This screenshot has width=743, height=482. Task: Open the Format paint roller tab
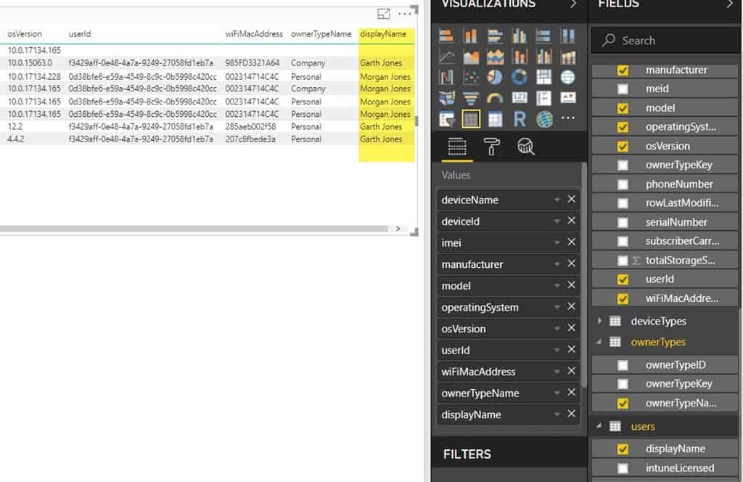(x=491, y=147)
